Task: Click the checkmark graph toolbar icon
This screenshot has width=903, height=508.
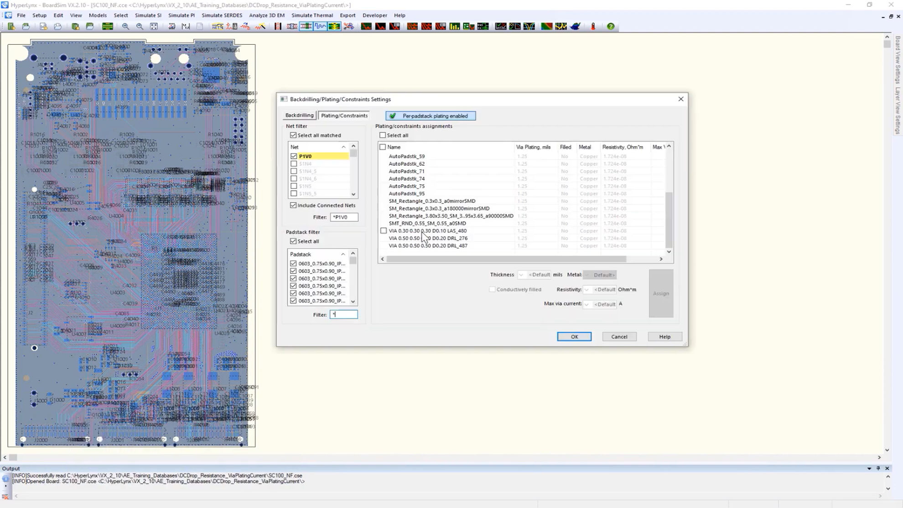Action: 501,26
